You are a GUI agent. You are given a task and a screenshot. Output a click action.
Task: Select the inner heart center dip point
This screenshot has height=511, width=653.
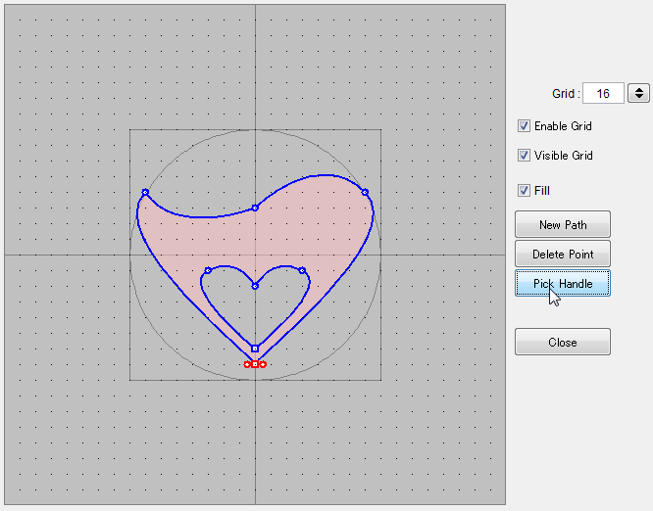(x=255, y=286)
